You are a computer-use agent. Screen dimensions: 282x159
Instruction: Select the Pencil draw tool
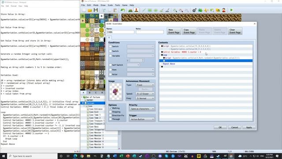[144, 10]
